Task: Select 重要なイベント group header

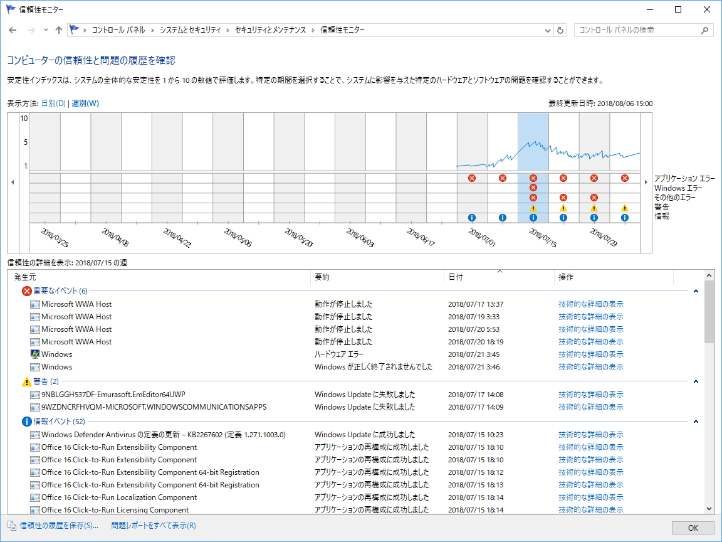Action: pyautogui.click(x=60, y=291)
